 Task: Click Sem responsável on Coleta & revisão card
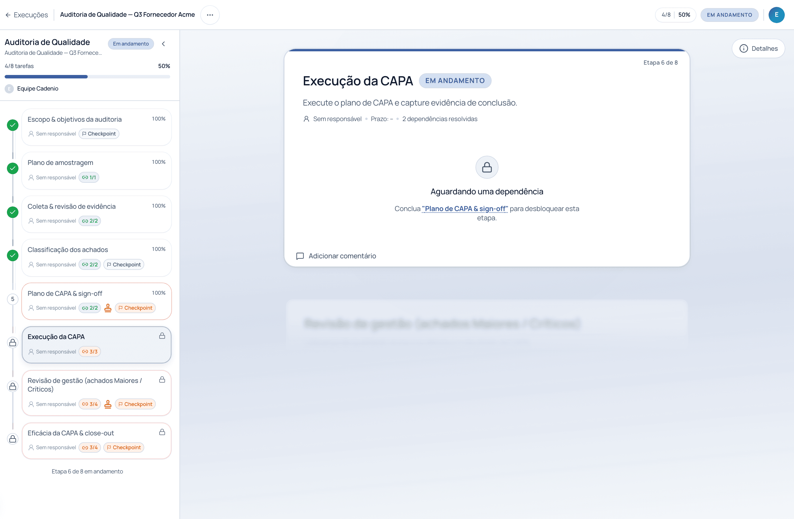(52, 221)
